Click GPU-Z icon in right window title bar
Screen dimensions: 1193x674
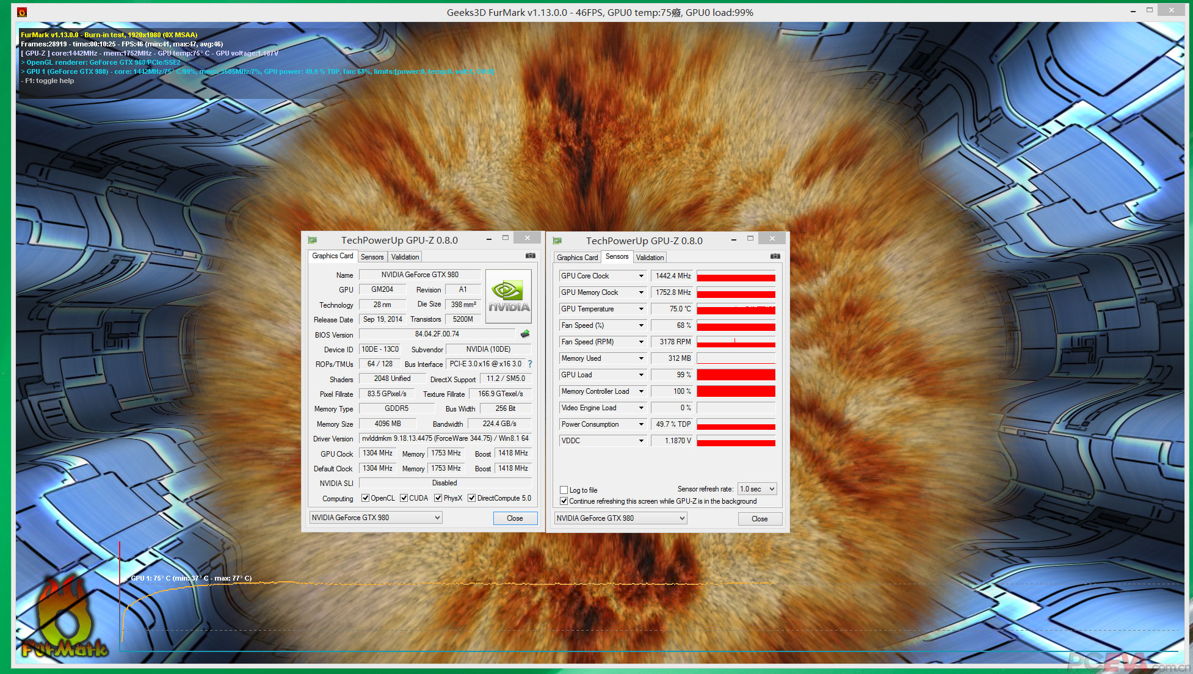pyautogui.click(x=557, y=241)
